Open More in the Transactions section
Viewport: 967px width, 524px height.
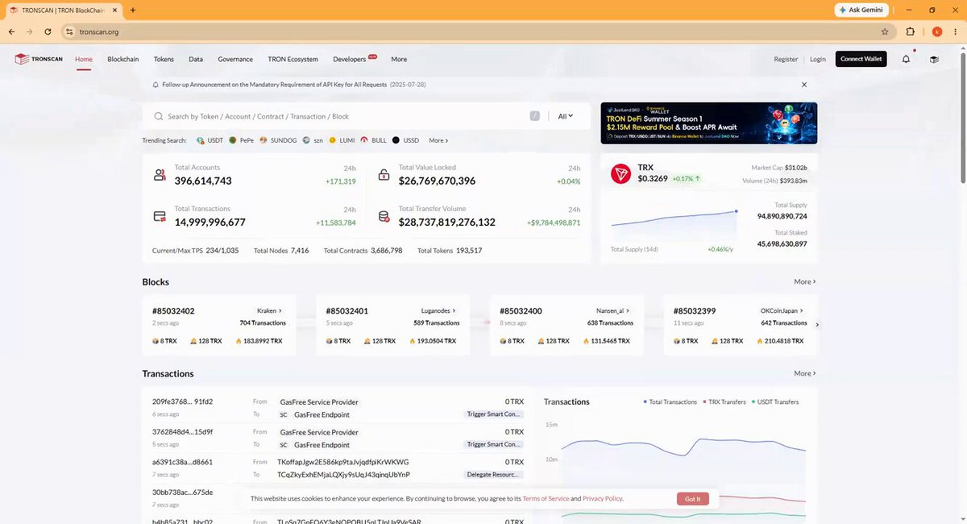click(x=804, y=373)
